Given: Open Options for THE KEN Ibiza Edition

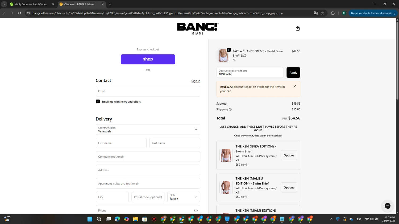Looking at the screenshot, I should point(289,155).
